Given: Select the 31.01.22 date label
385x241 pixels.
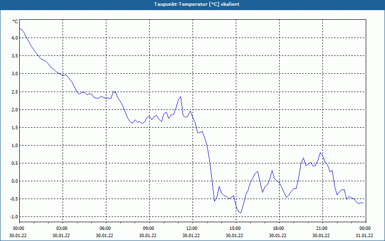Looking at the screenshot, I should click(364, 236).
